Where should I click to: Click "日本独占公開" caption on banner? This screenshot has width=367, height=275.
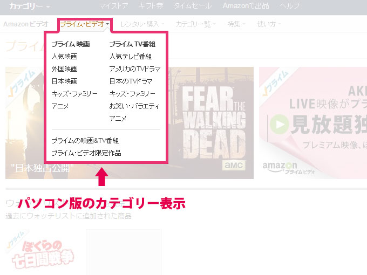[42, 168]
